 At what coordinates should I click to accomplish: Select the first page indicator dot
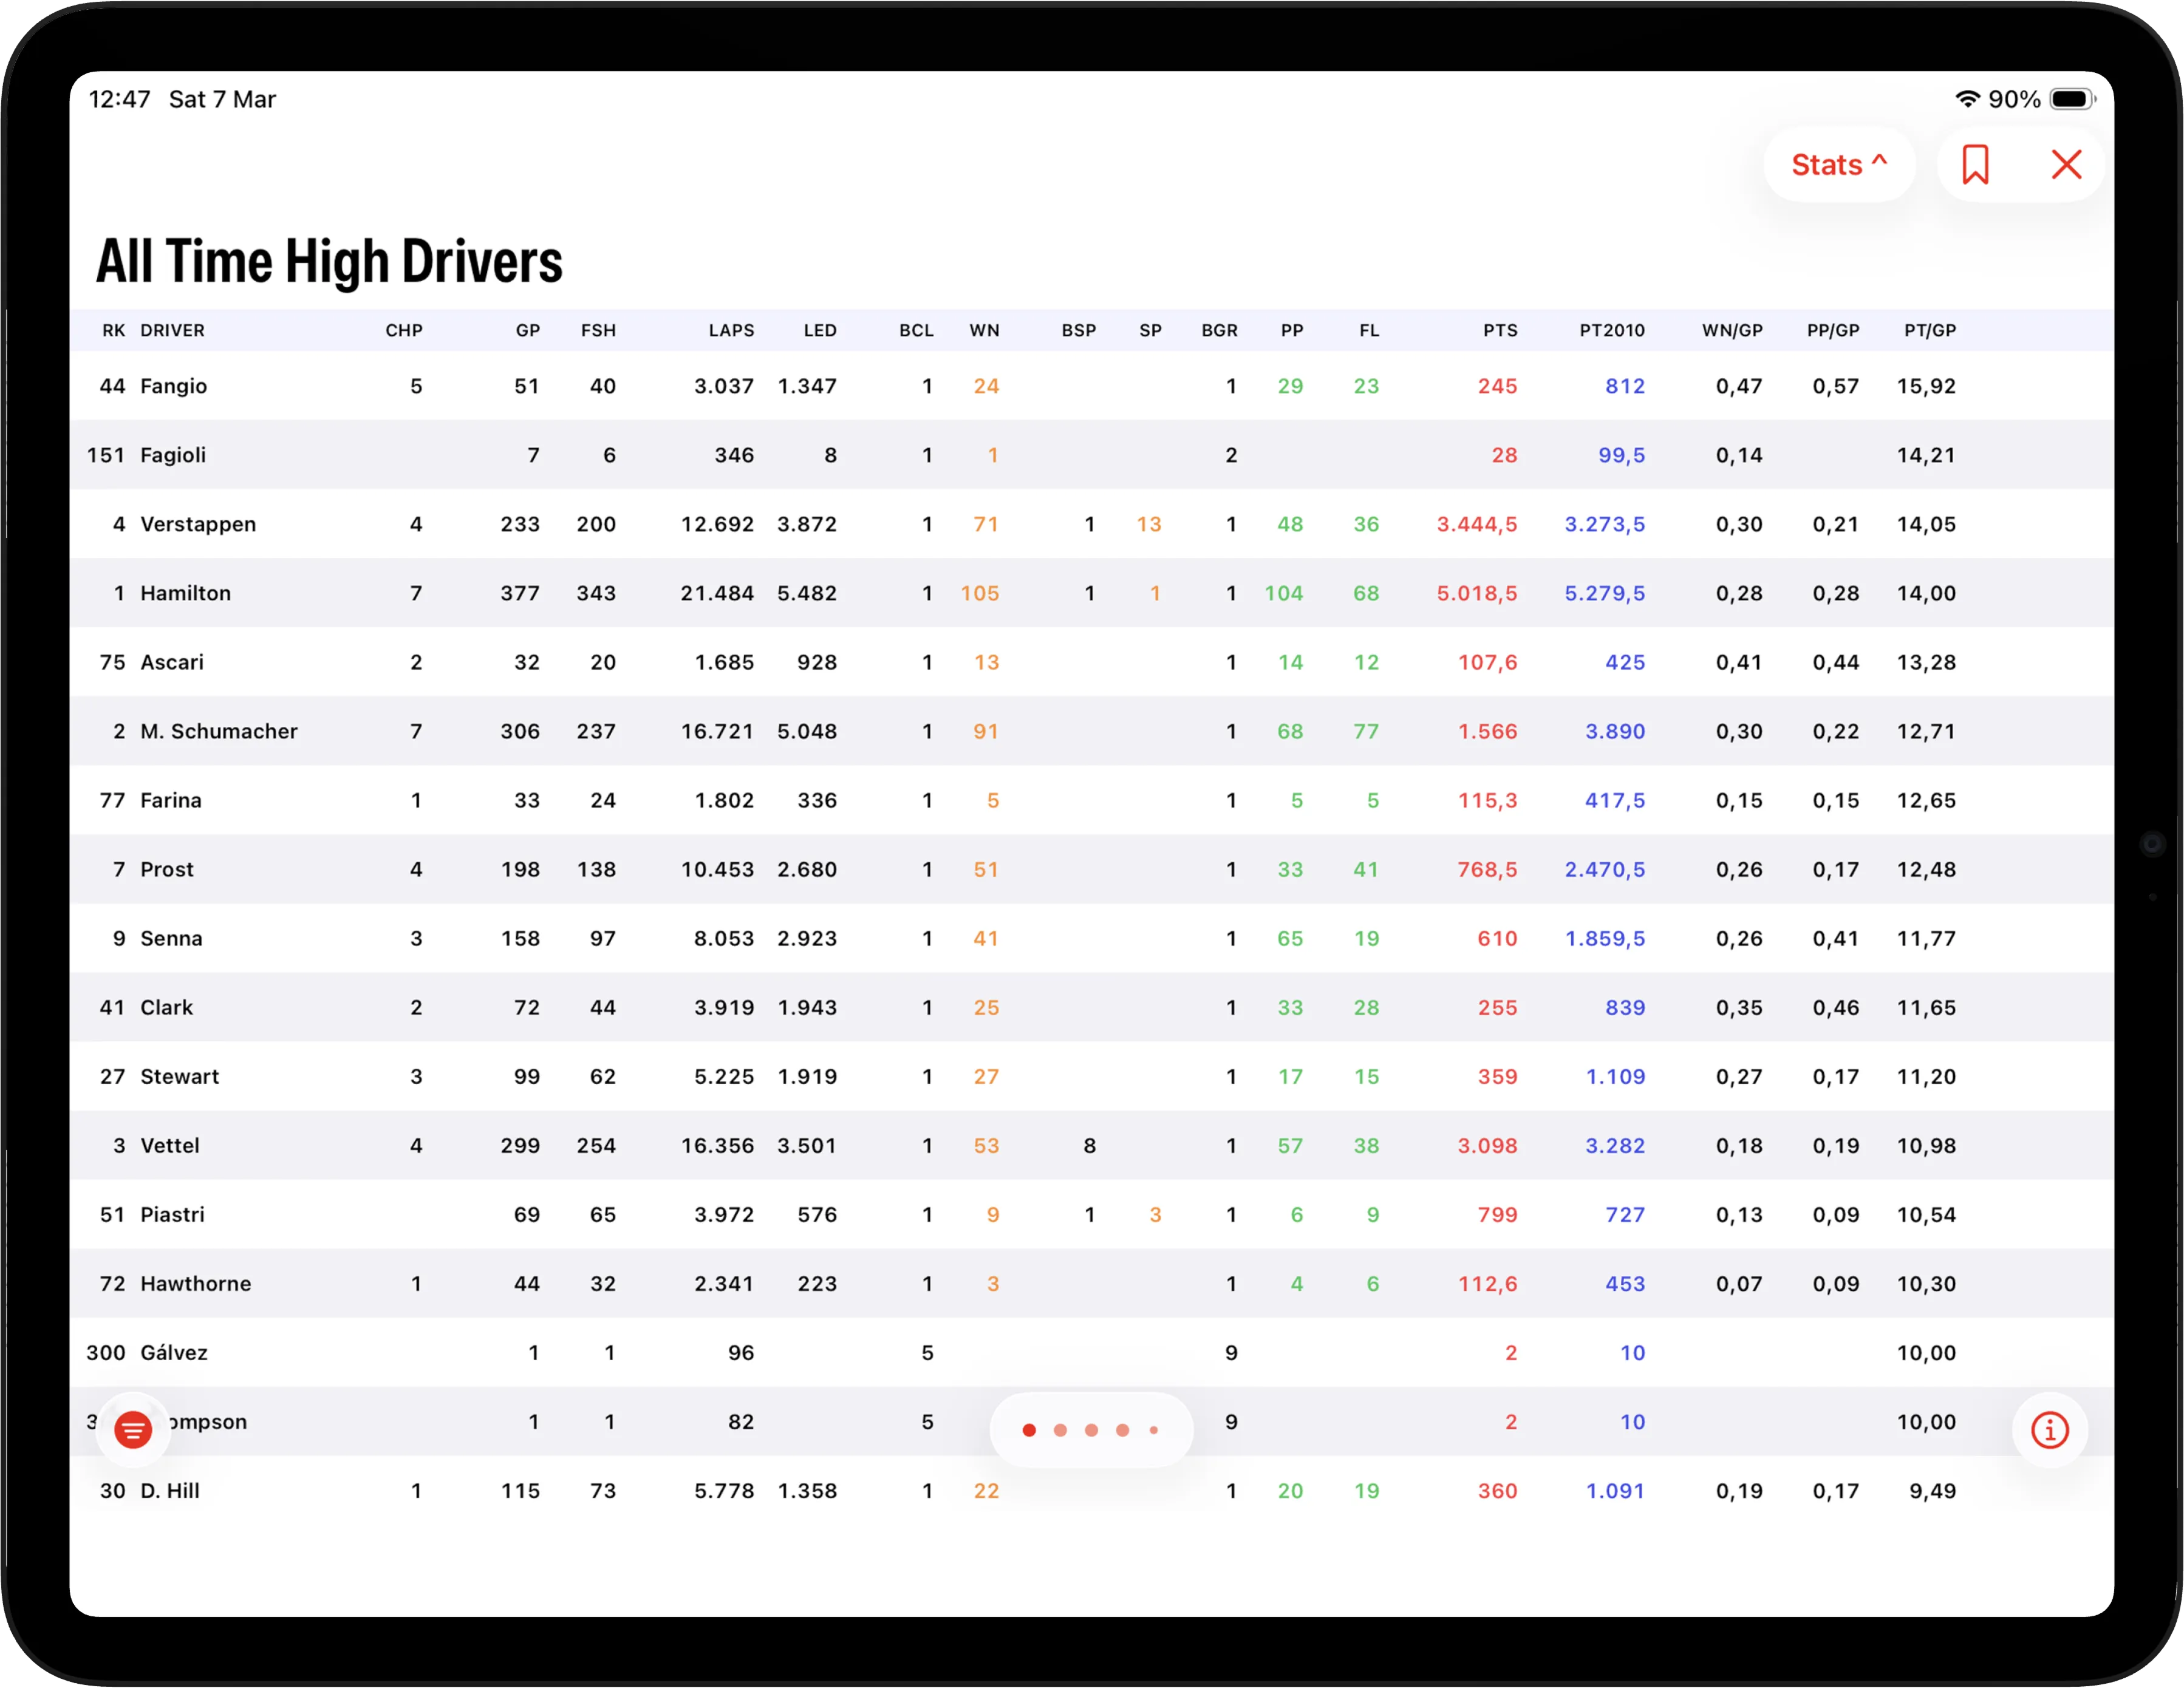click(1029, 1430)
